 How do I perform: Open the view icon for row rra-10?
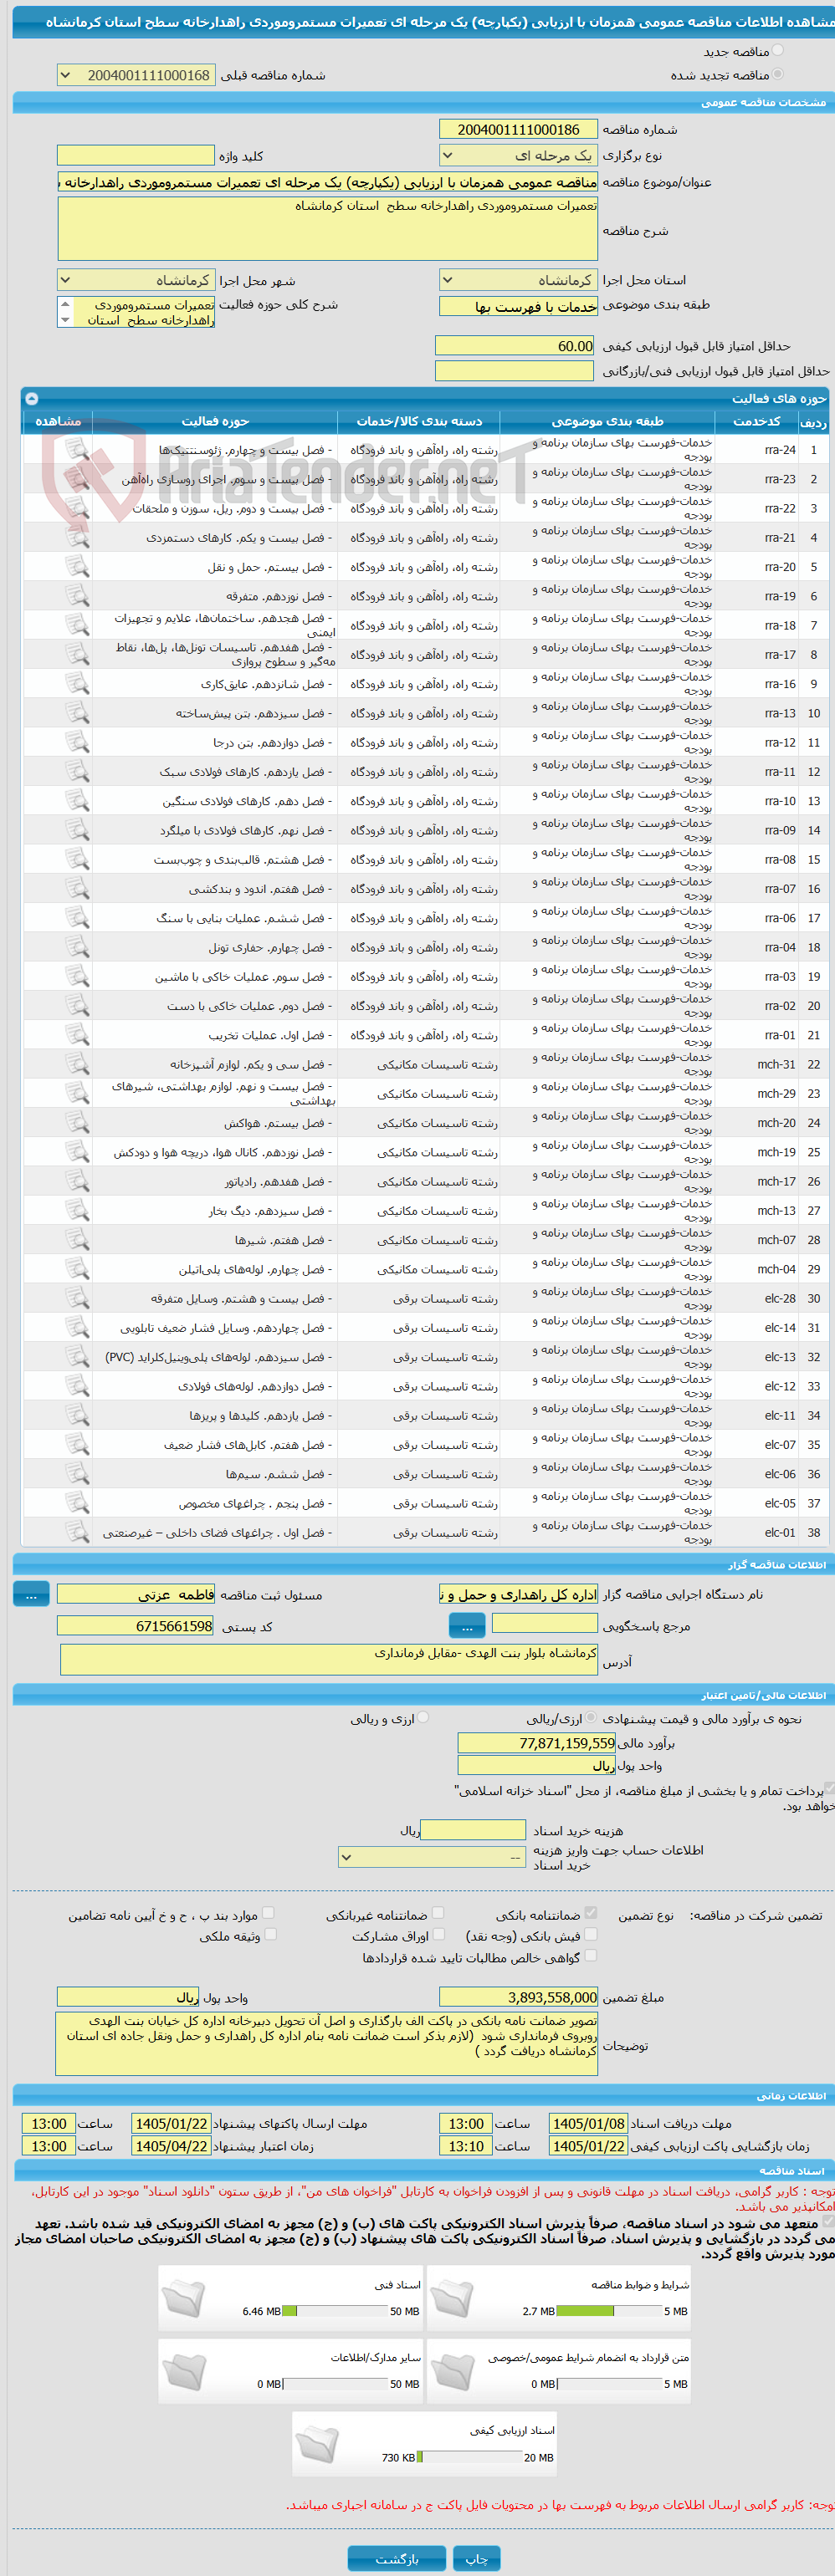[76, 801]
